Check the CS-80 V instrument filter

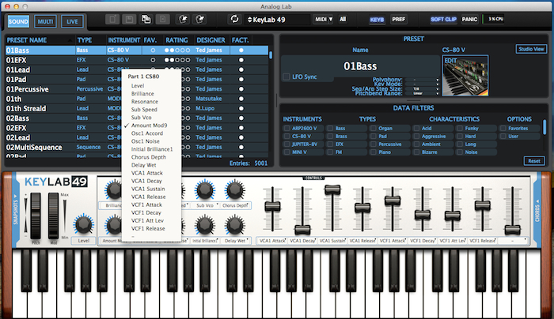[286, 137]
